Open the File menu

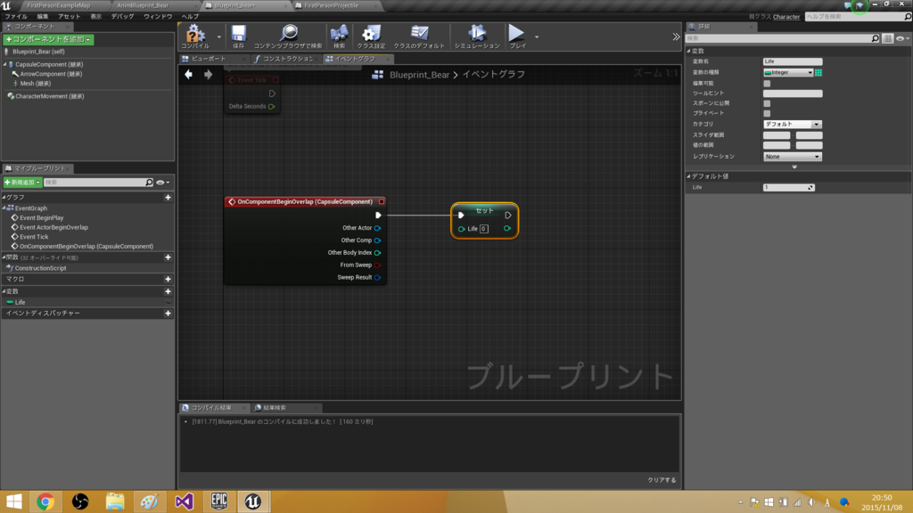point(16,16)
